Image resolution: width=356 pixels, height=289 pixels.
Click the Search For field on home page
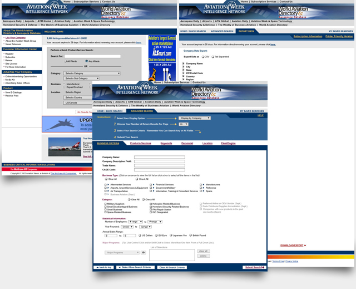(92, 56)
